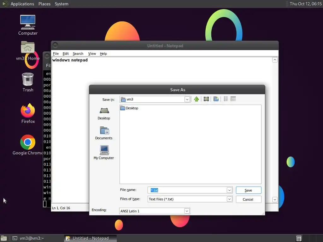Viewport: 323px width, 242px height.
Task: Open the System menu in top panel
Action: [x=62, y=4]
